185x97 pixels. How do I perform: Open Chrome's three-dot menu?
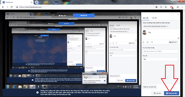pos(182,7)
